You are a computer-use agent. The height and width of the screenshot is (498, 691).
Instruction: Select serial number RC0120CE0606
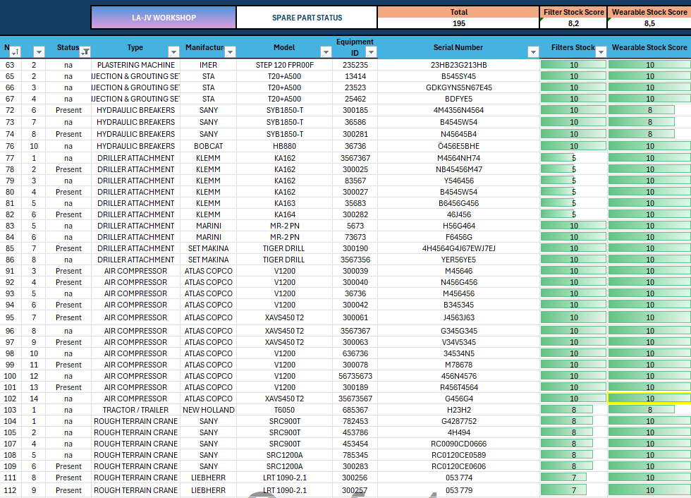[x=459, y=466]
